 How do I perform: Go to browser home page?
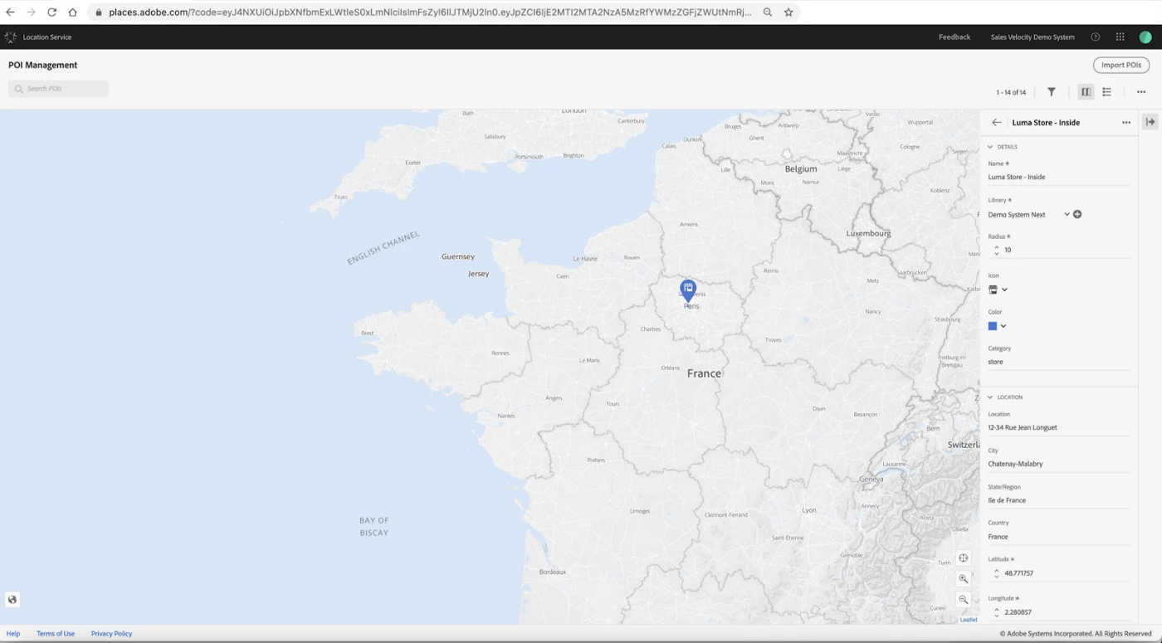[72, 12]
